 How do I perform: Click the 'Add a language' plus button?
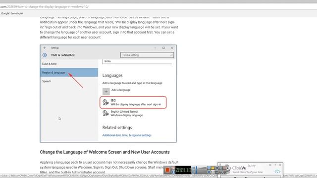(106, 91)
